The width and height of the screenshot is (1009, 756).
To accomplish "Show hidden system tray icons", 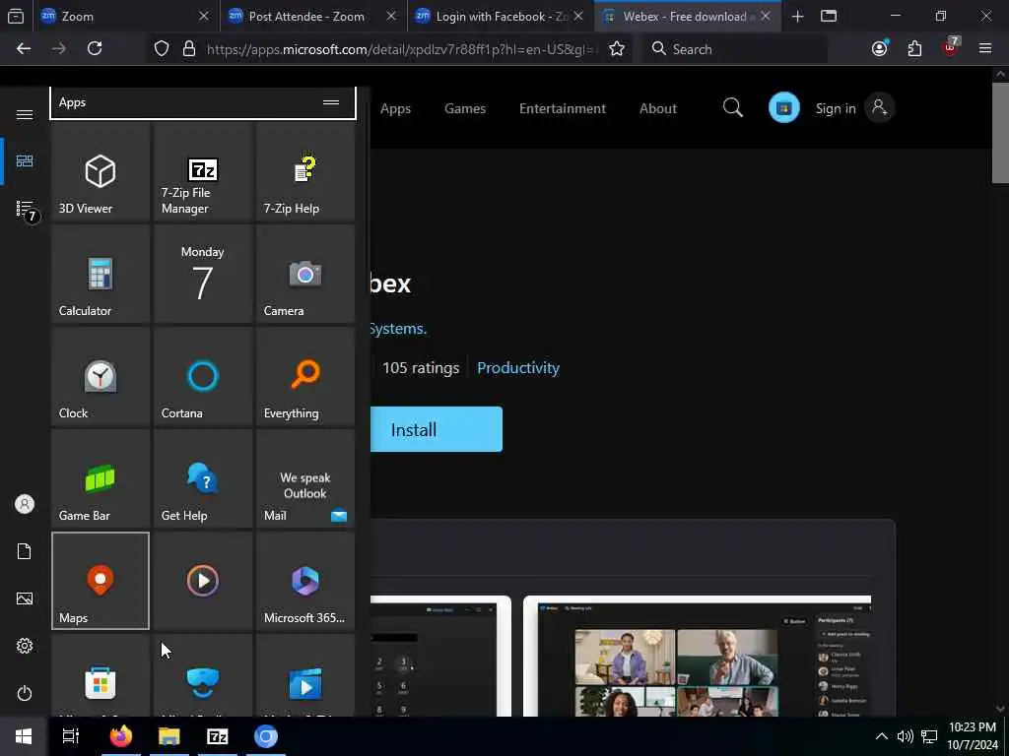I will pos(882,736).
